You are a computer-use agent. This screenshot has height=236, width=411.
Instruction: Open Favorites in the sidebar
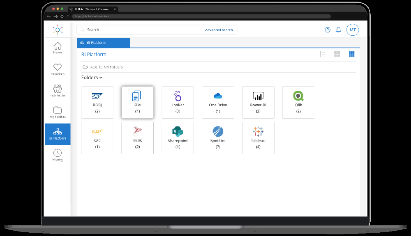58,70
